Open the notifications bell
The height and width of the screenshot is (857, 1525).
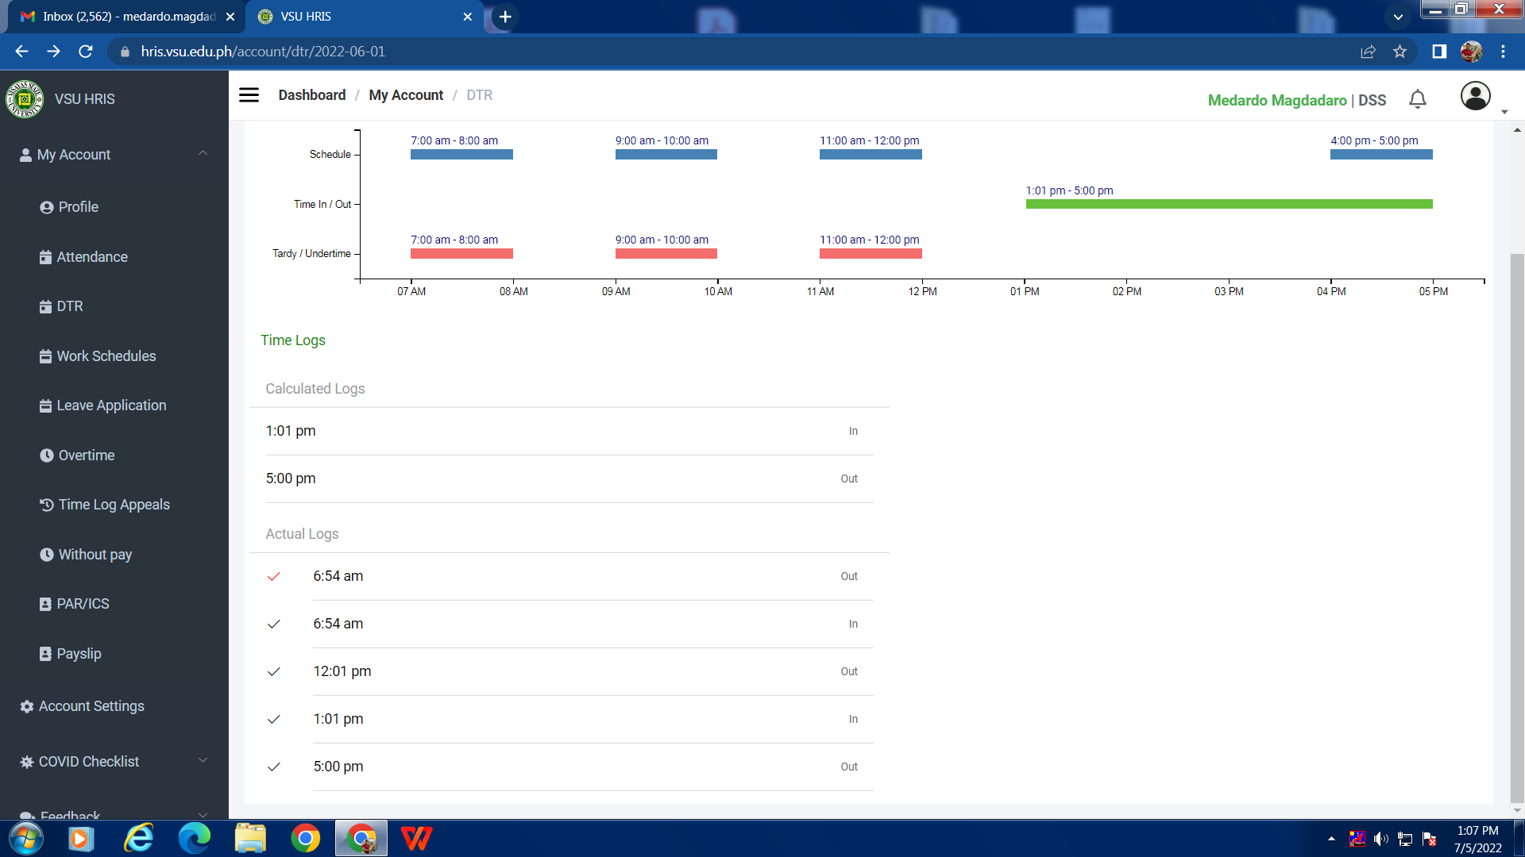pos(1417,99)
